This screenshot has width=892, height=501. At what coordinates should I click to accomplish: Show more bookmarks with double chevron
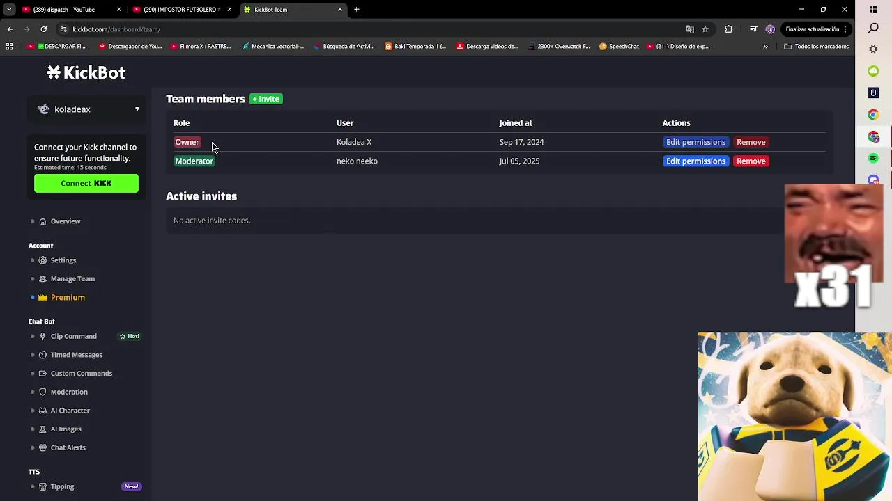[x=765, y=47]
